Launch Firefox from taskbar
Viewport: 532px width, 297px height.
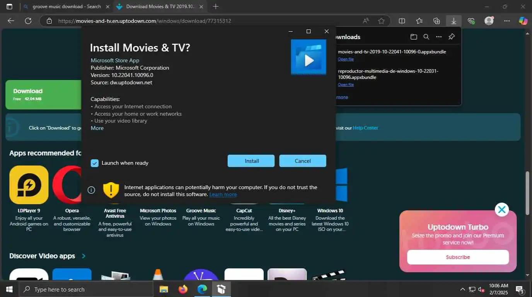(x=183, y=289)
